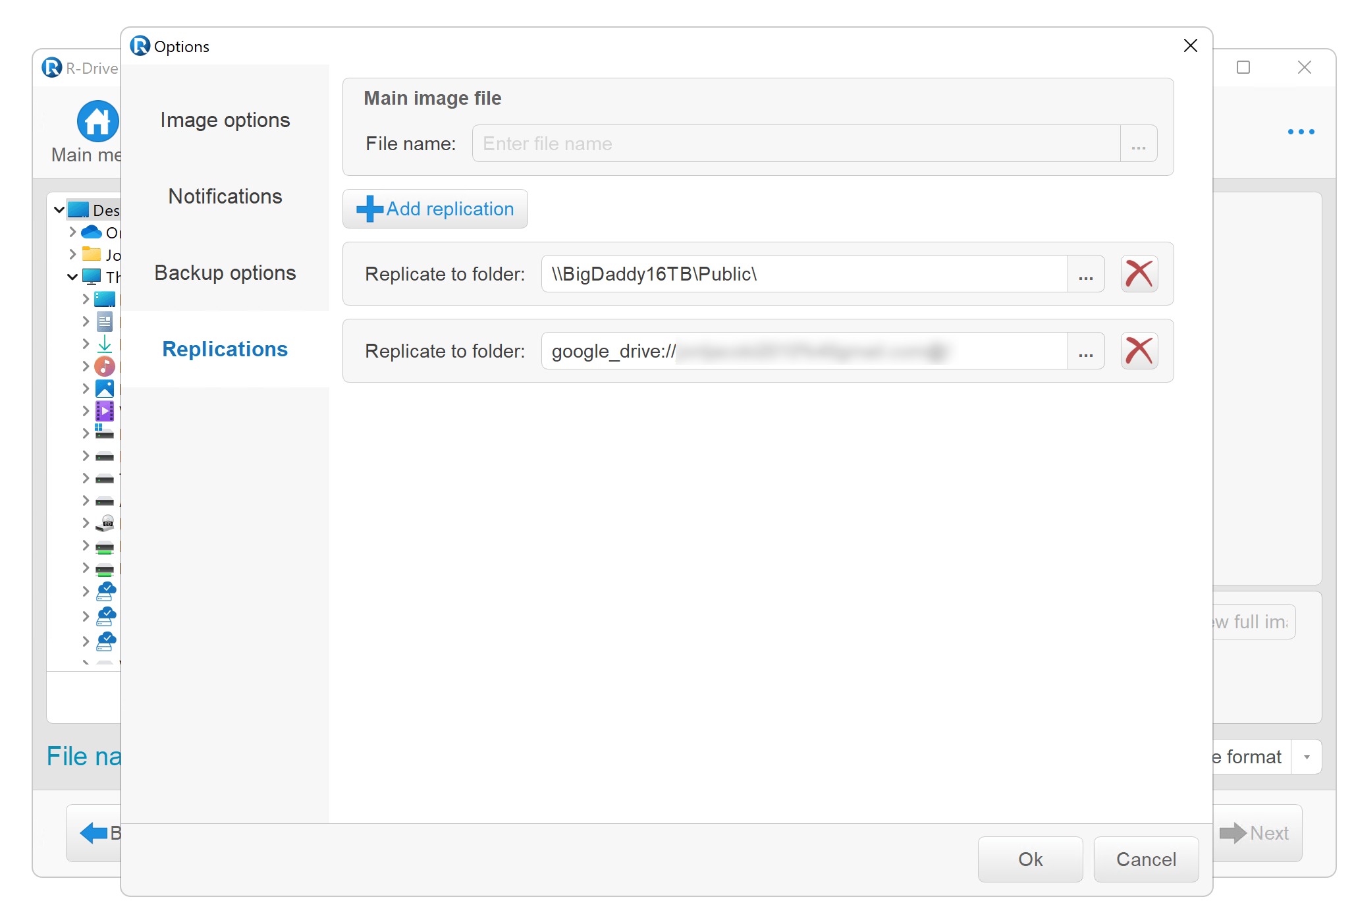Select the Downloads arrow icon in tree
This screenshot has height=922, width=1354.
tap(105, 344)
